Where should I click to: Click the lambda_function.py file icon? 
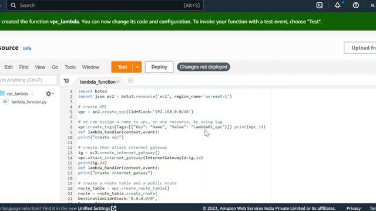(5, 101)
